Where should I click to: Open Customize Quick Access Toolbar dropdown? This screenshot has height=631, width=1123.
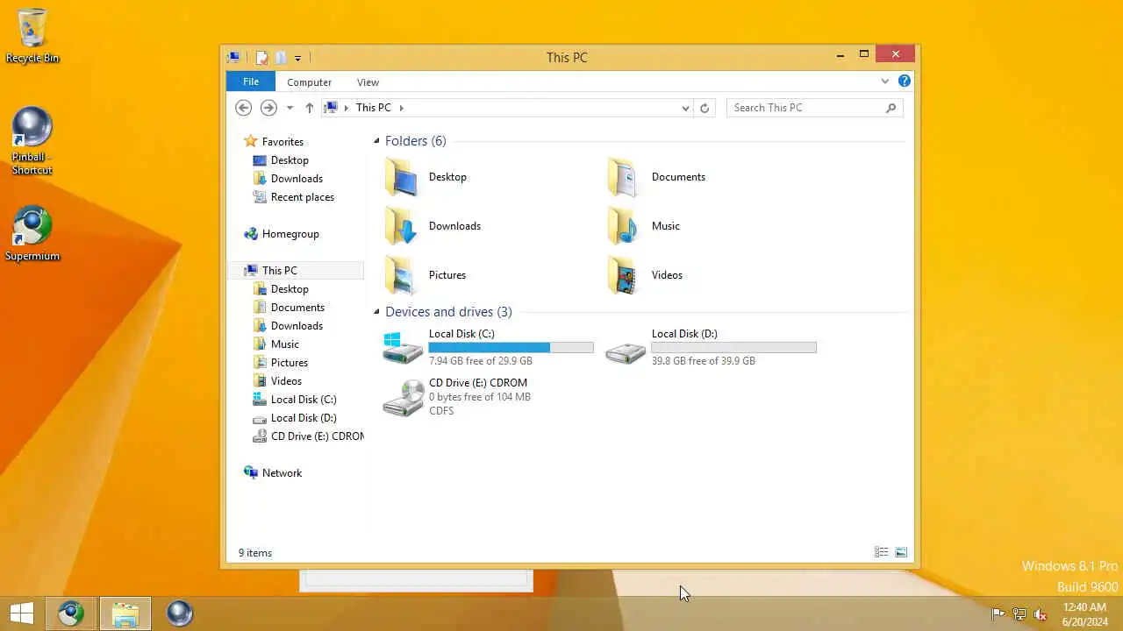coord(298,59)
